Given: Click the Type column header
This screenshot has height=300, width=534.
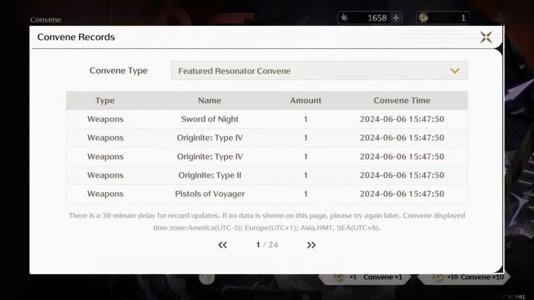Looking at the screenshot, I should [x=105, y=101].
